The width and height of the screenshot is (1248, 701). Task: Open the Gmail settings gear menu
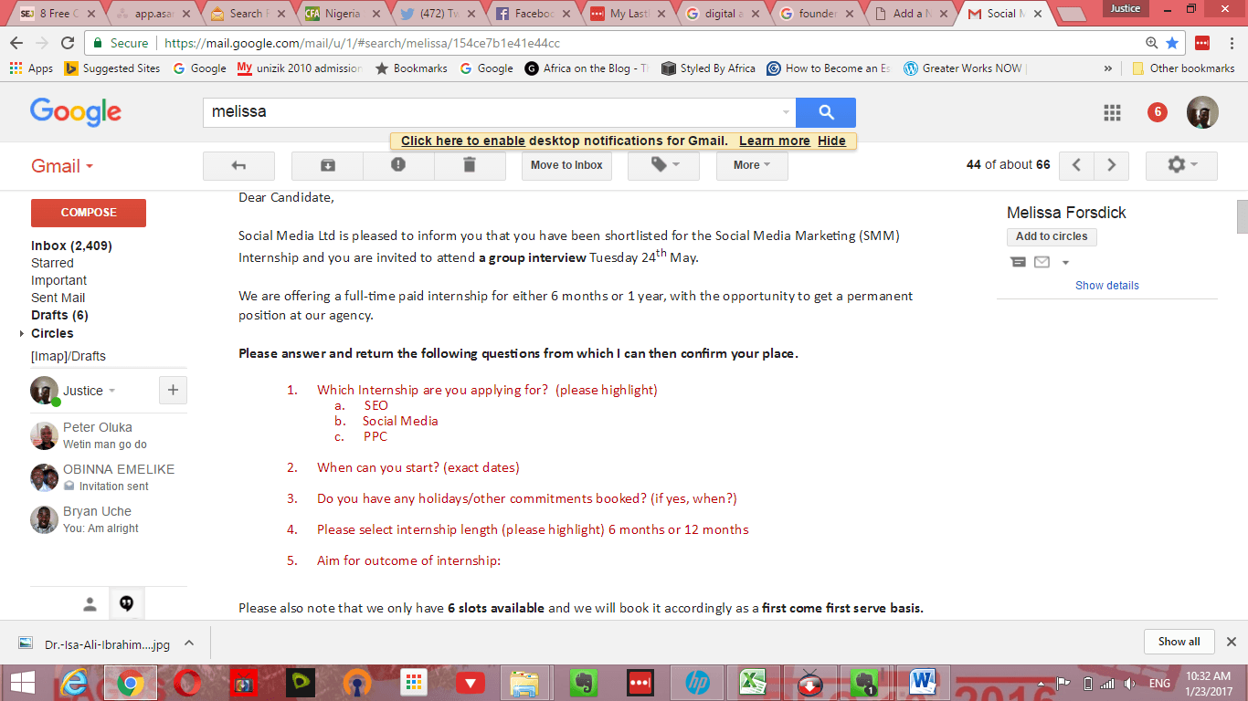click(x=1181, y=165)
